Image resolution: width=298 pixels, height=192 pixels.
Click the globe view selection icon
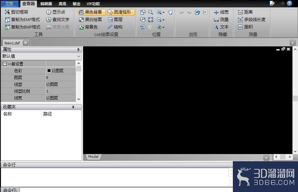(x=159, y=27)
